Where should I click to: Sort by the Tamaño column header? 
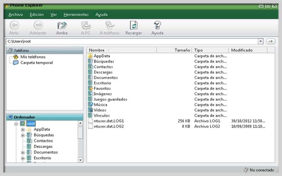pos(174,50)
